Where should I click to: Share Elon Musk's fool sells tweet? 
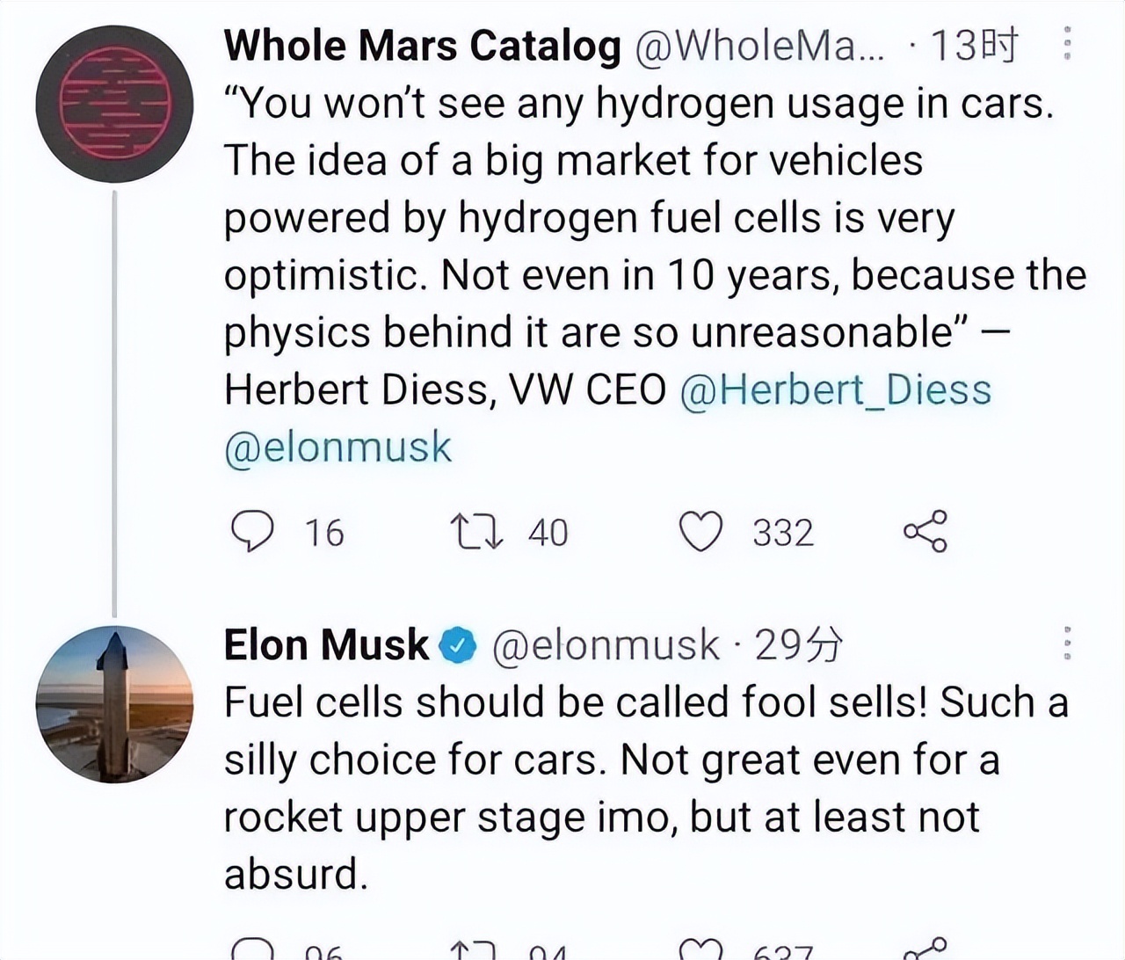click(x=926, y=948)
